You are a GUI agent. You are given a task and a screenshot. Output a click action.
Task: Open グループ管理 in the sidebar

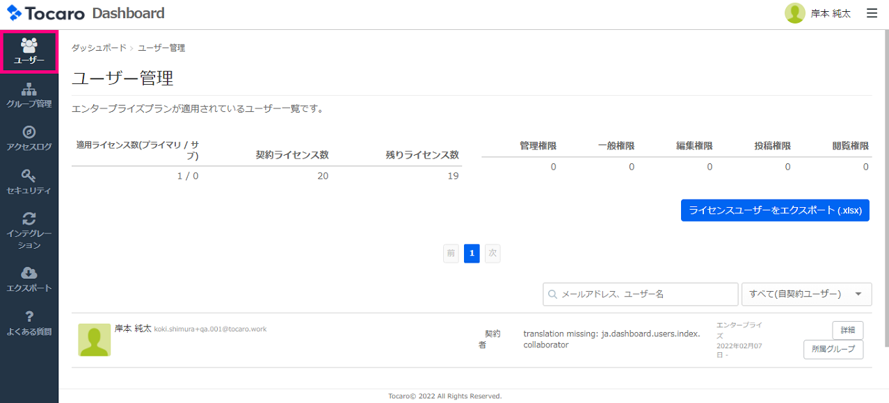(x=29, y=89)
